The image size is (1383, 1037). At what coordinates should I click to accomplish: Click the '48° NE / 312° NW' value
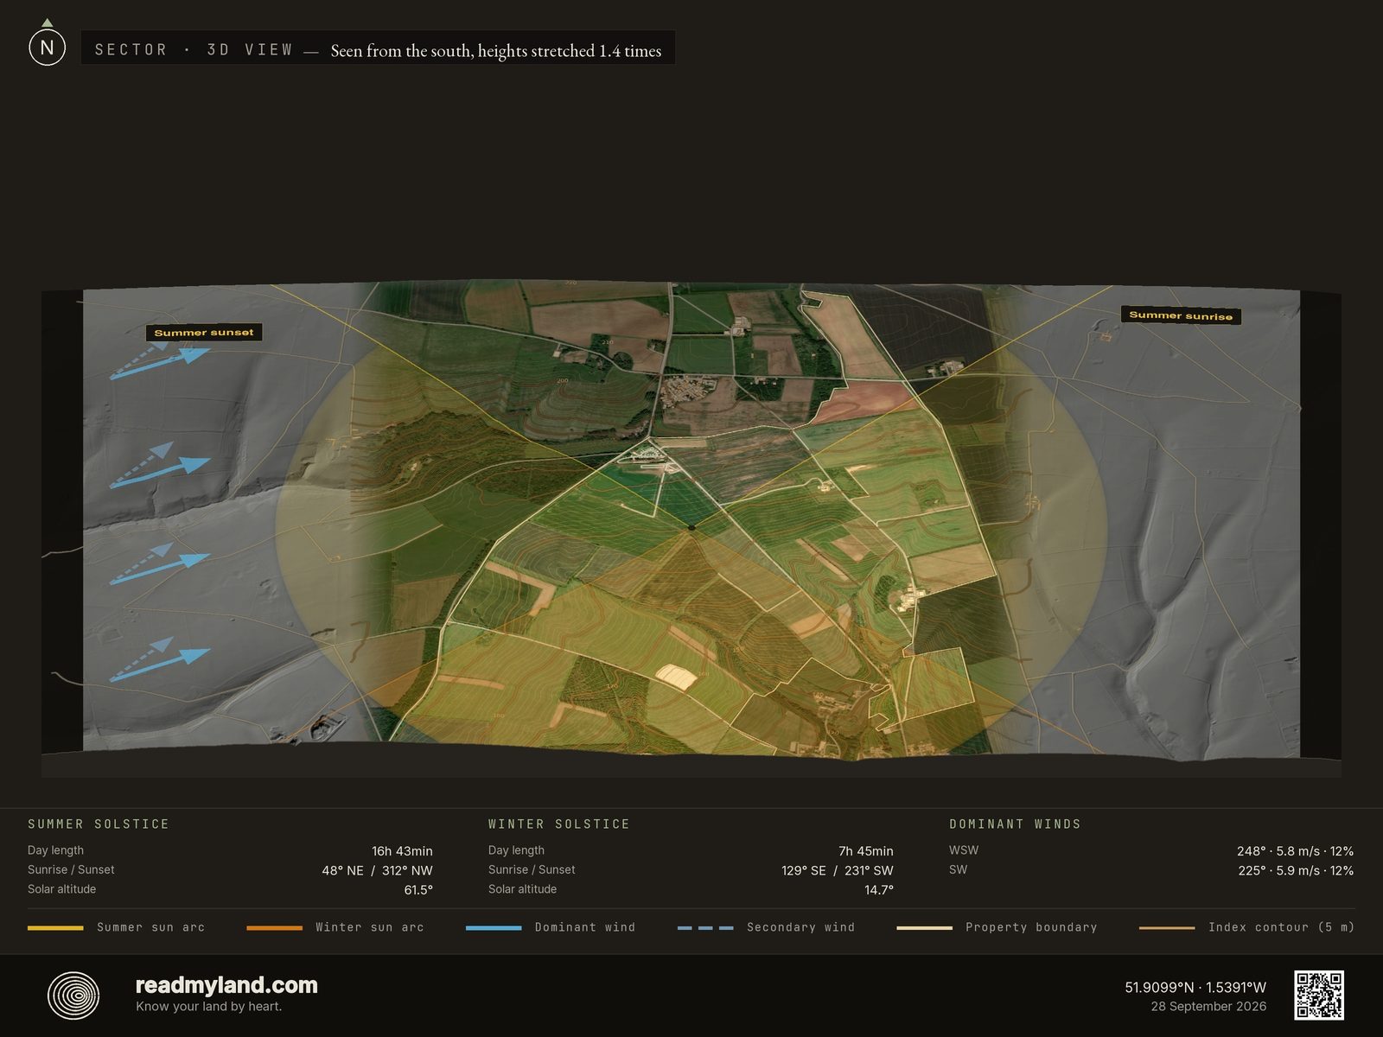[x=377, y=870]
